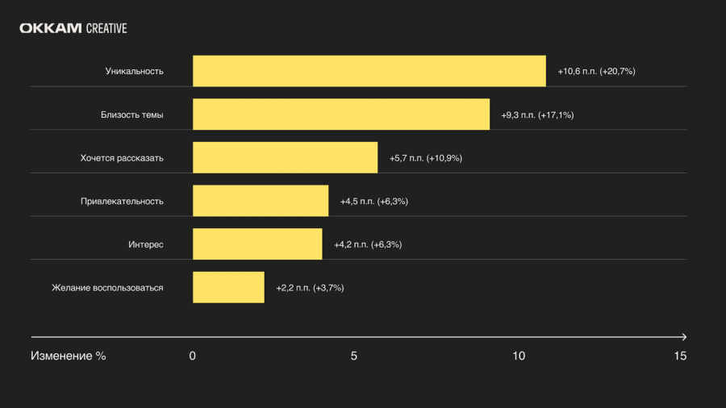The height and width of the screenshot is (408, 726).
Task: Click the axis tick label 5
Action: coord(354,356)
